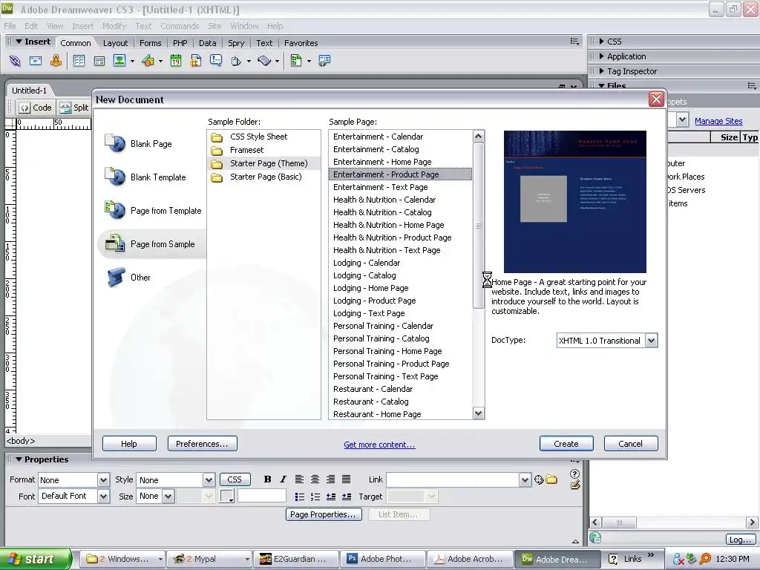Click Unordered List icon in Properties
Image resolution: width=760 pixels, height=570 pixels.
pos(300,497)
